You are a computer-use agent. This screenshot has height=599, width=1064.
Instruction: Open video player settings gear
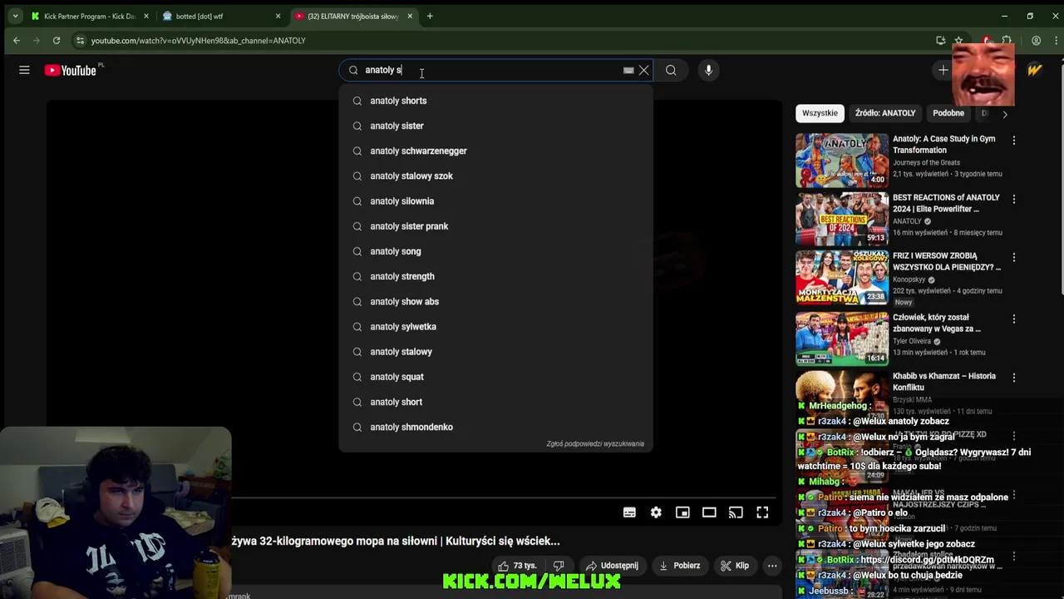click(x=656, y=512)
